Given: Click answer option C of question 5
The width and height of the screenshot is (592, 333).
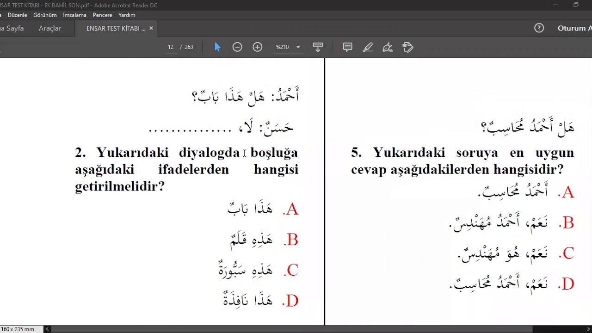Looking at the screenshot, I should (516, 253).
